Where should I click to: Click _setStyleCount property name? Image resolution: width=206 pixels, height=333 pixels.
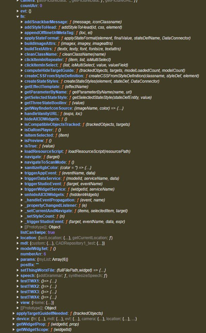click(x=39, y=216)
